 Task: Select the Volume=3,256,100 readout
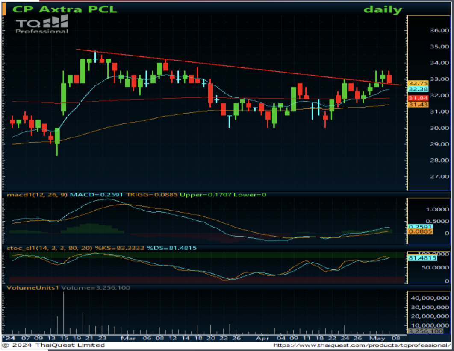[x=96, y=287]
